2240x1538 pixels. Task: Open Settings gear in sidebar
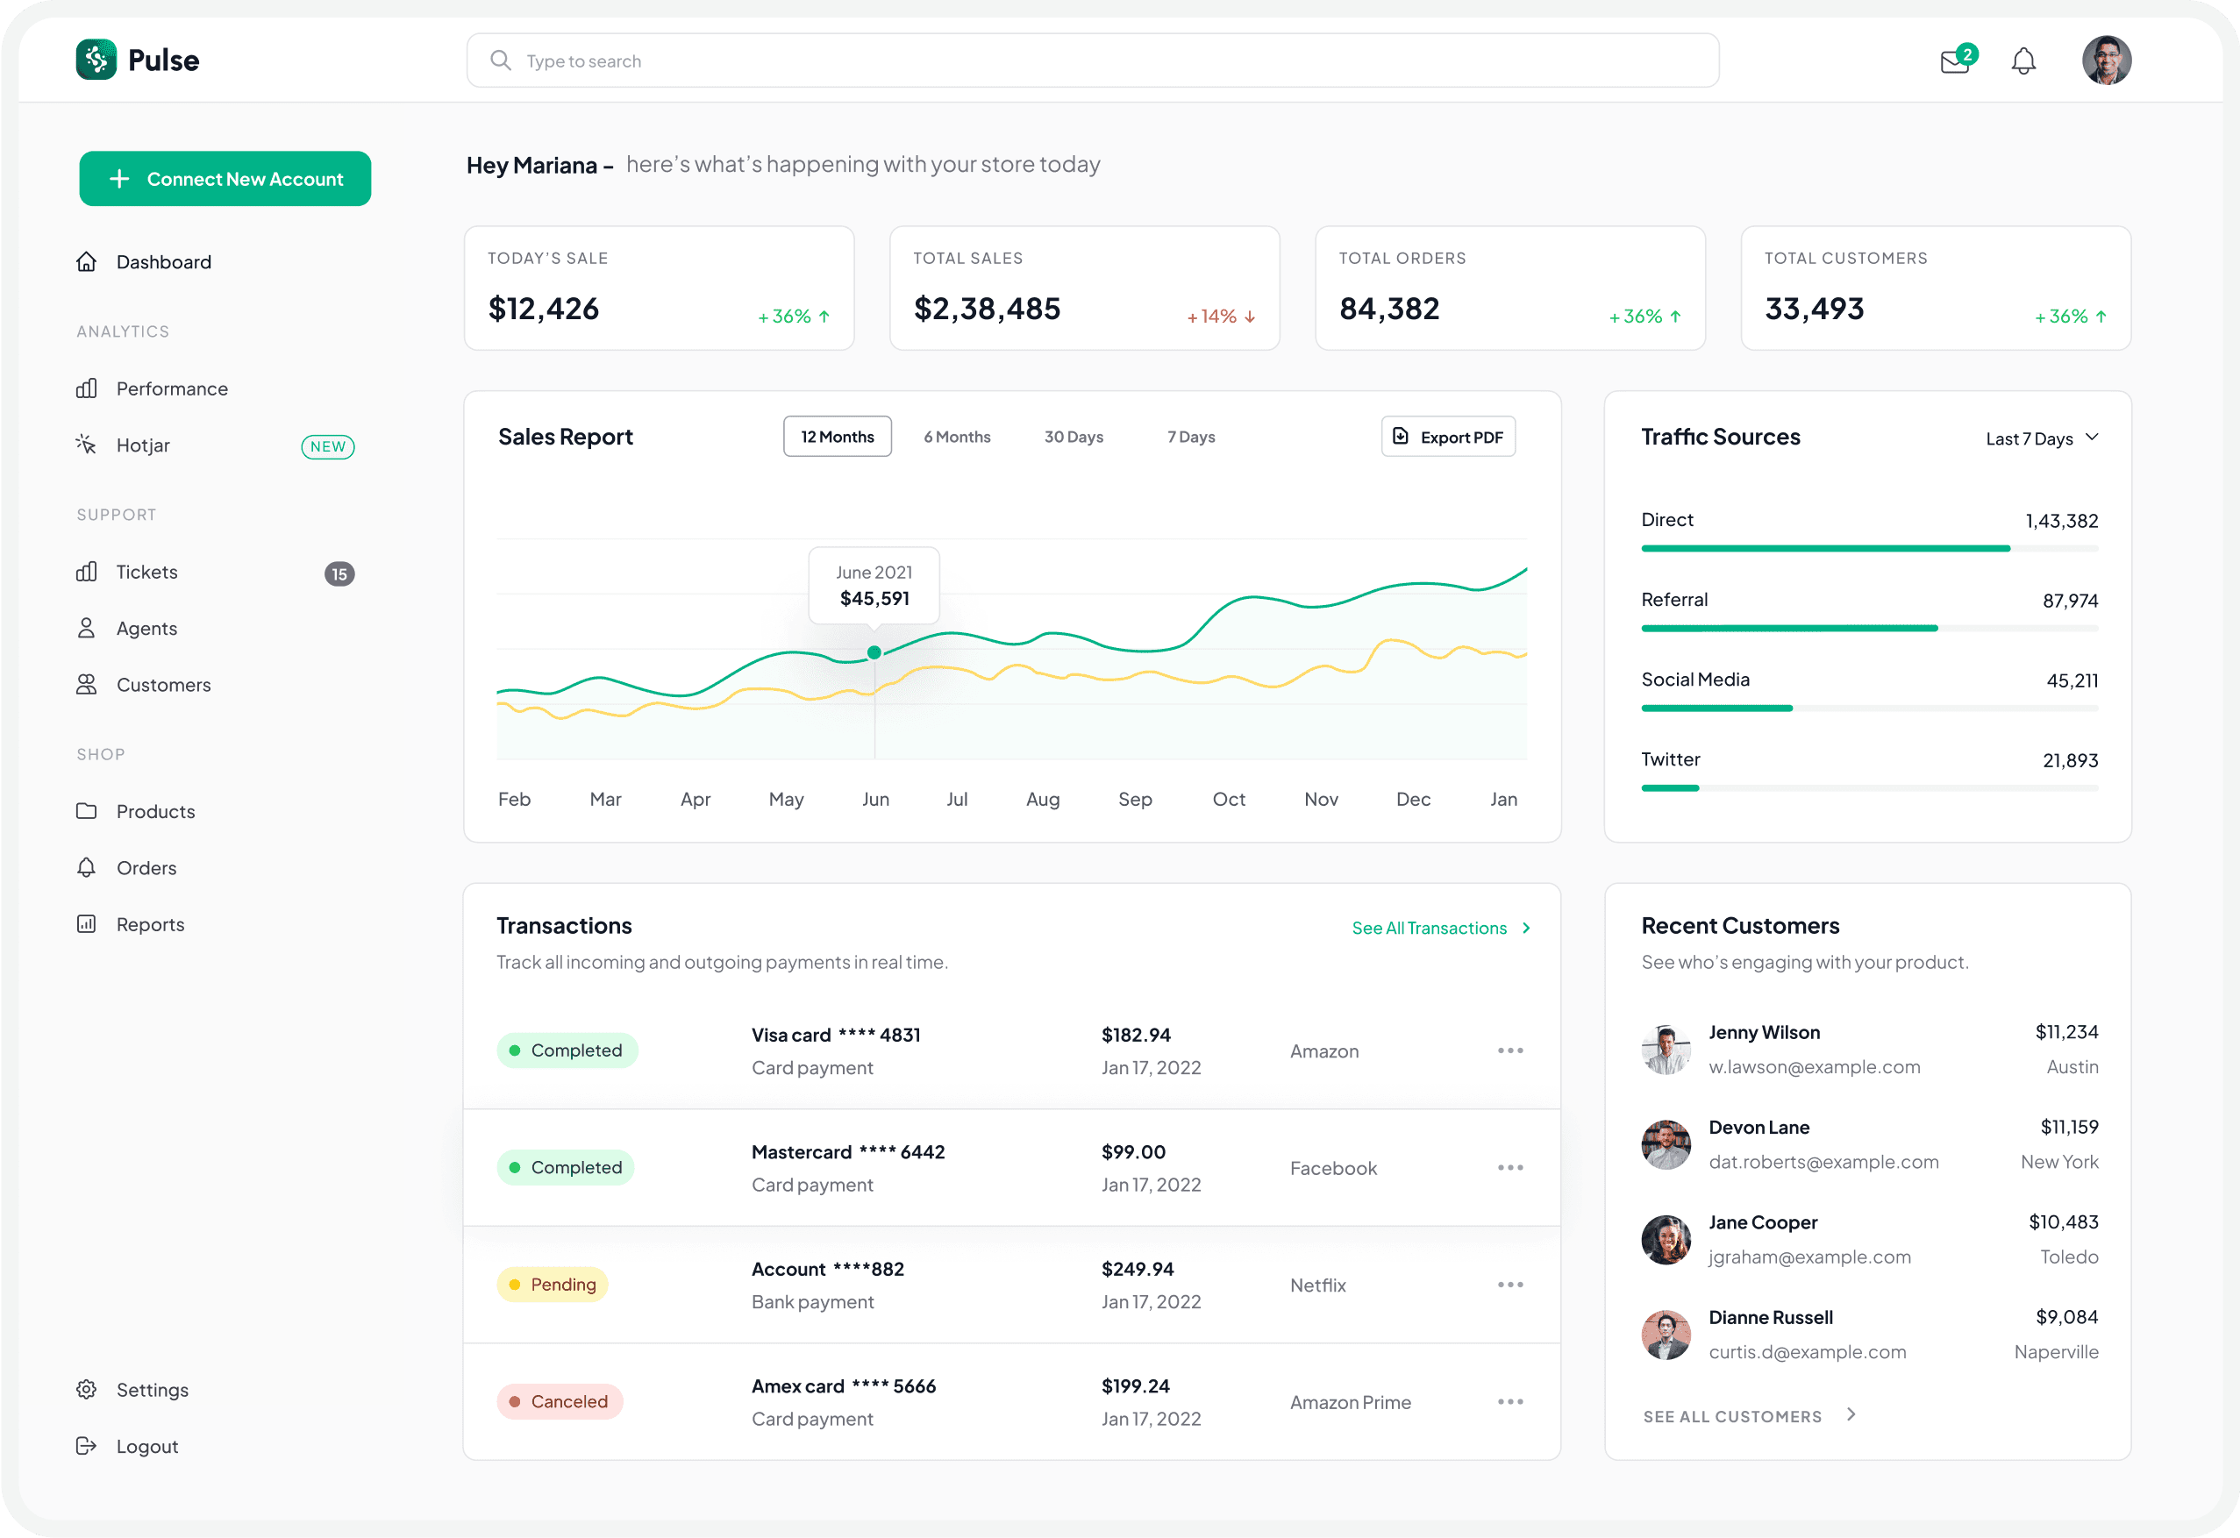(87, 1390)
